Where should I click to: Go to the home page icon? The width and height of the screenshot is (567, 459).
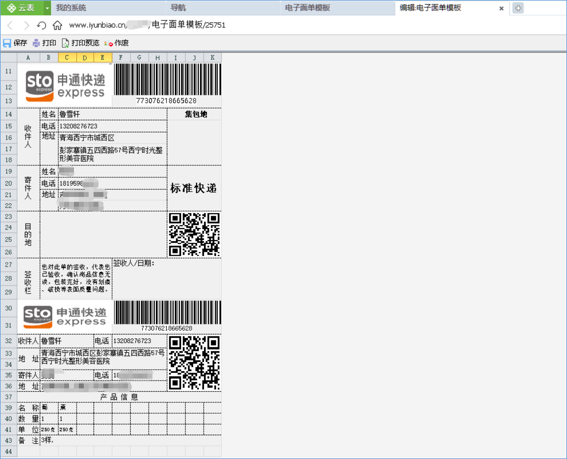[x=58, y=25]
